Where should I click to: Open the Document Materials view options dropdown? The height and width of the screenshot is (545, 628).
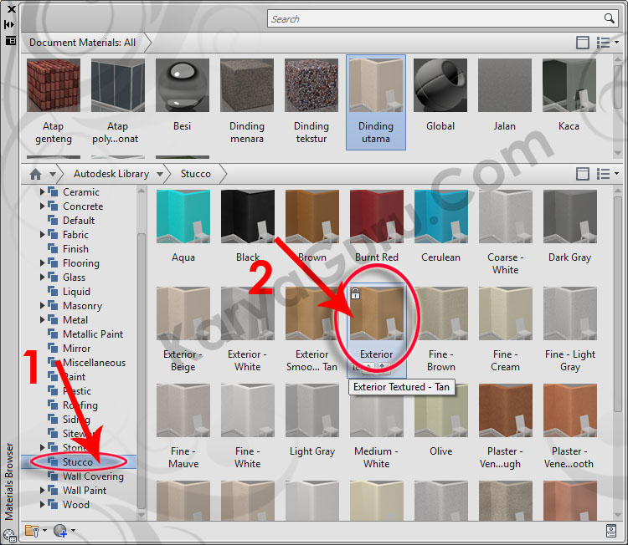click(607, 42)
